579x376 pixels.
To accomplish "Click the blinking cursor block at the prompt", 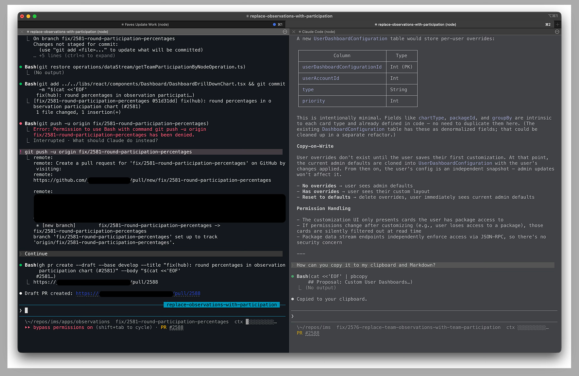I will tap(26, 310).
